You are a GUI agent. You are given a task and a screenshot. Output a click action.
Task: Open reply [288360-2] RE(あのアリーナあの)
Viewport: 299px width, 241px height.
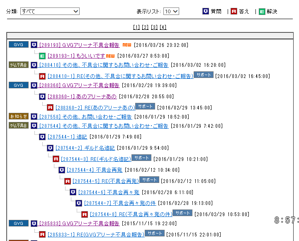(x=95, y=108)
